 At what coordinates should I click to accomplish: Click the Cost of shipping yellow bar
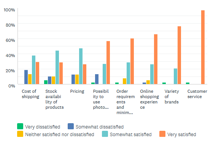coord(30,79)
